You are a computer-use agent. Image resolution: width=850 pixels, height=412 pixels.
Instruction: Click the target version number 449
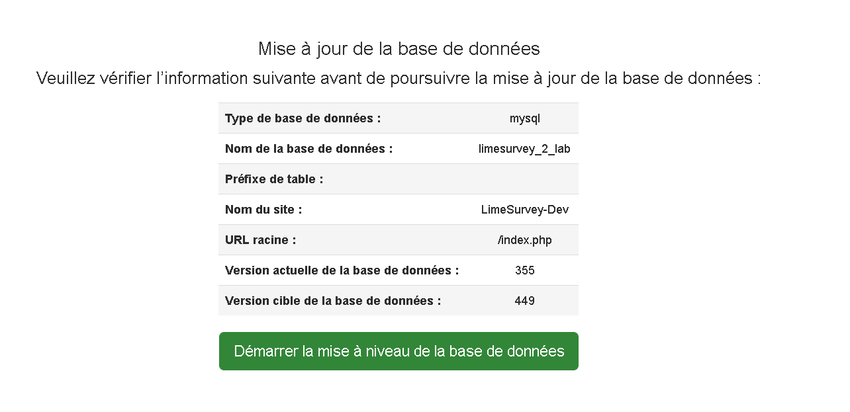click(524, 301)
